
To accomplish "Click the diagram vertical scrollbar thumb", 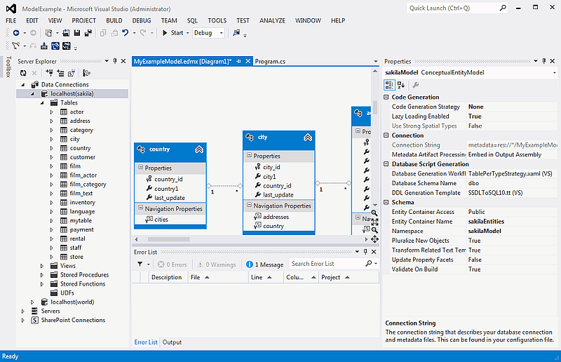I will [375, 107].
